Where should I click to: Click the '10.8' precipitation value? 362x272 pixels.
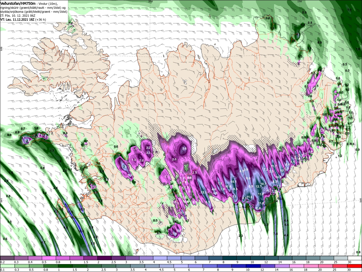(x=279, y=177)
